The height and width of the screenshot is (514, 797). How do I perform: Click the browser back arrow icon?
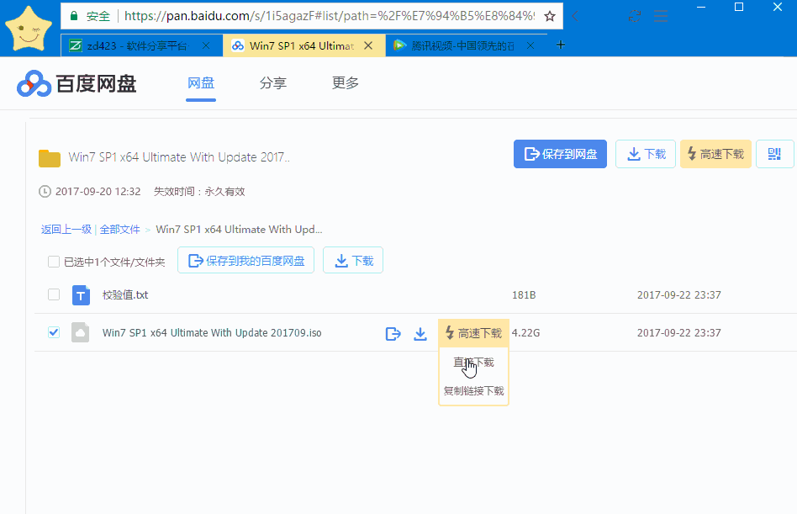pos(575,16)
